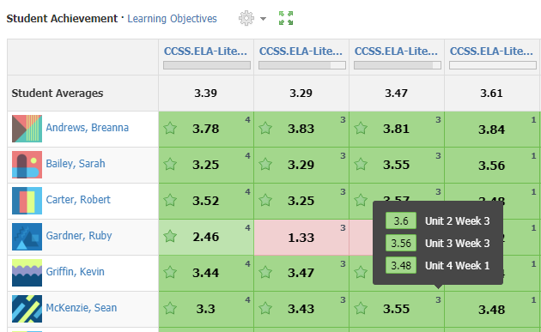
Task: Click the green expand fullscreen icon
Action: pyautogui.click(x=286, y=18)
